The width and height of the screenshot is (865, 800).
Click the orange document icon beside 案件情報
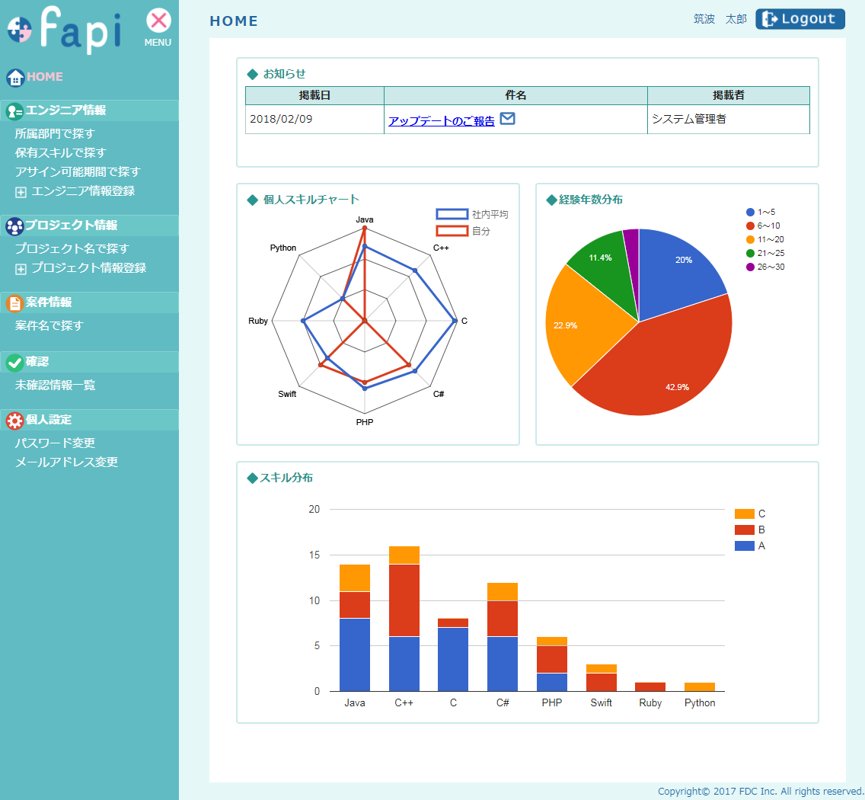14,303
